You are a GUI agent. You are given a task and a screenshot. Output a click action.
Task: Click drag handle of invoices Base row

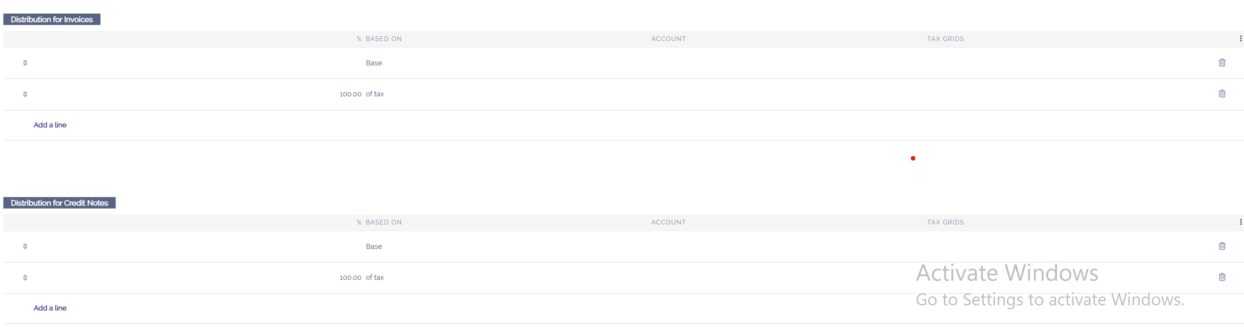25,63
